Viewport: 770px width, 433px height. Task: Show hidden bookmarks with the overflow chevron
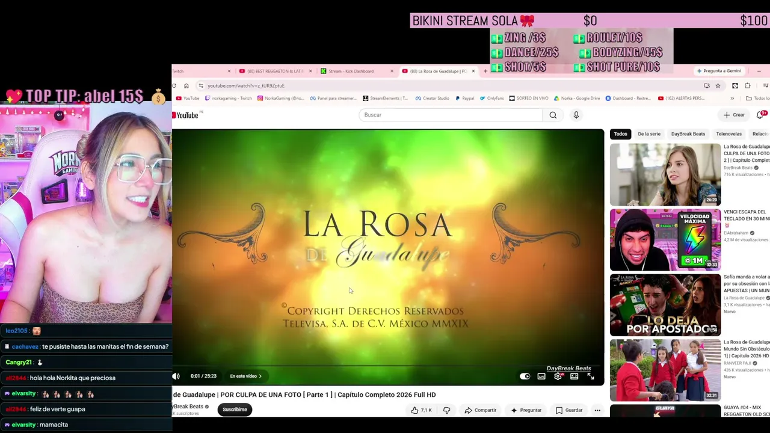pos(732,98)
